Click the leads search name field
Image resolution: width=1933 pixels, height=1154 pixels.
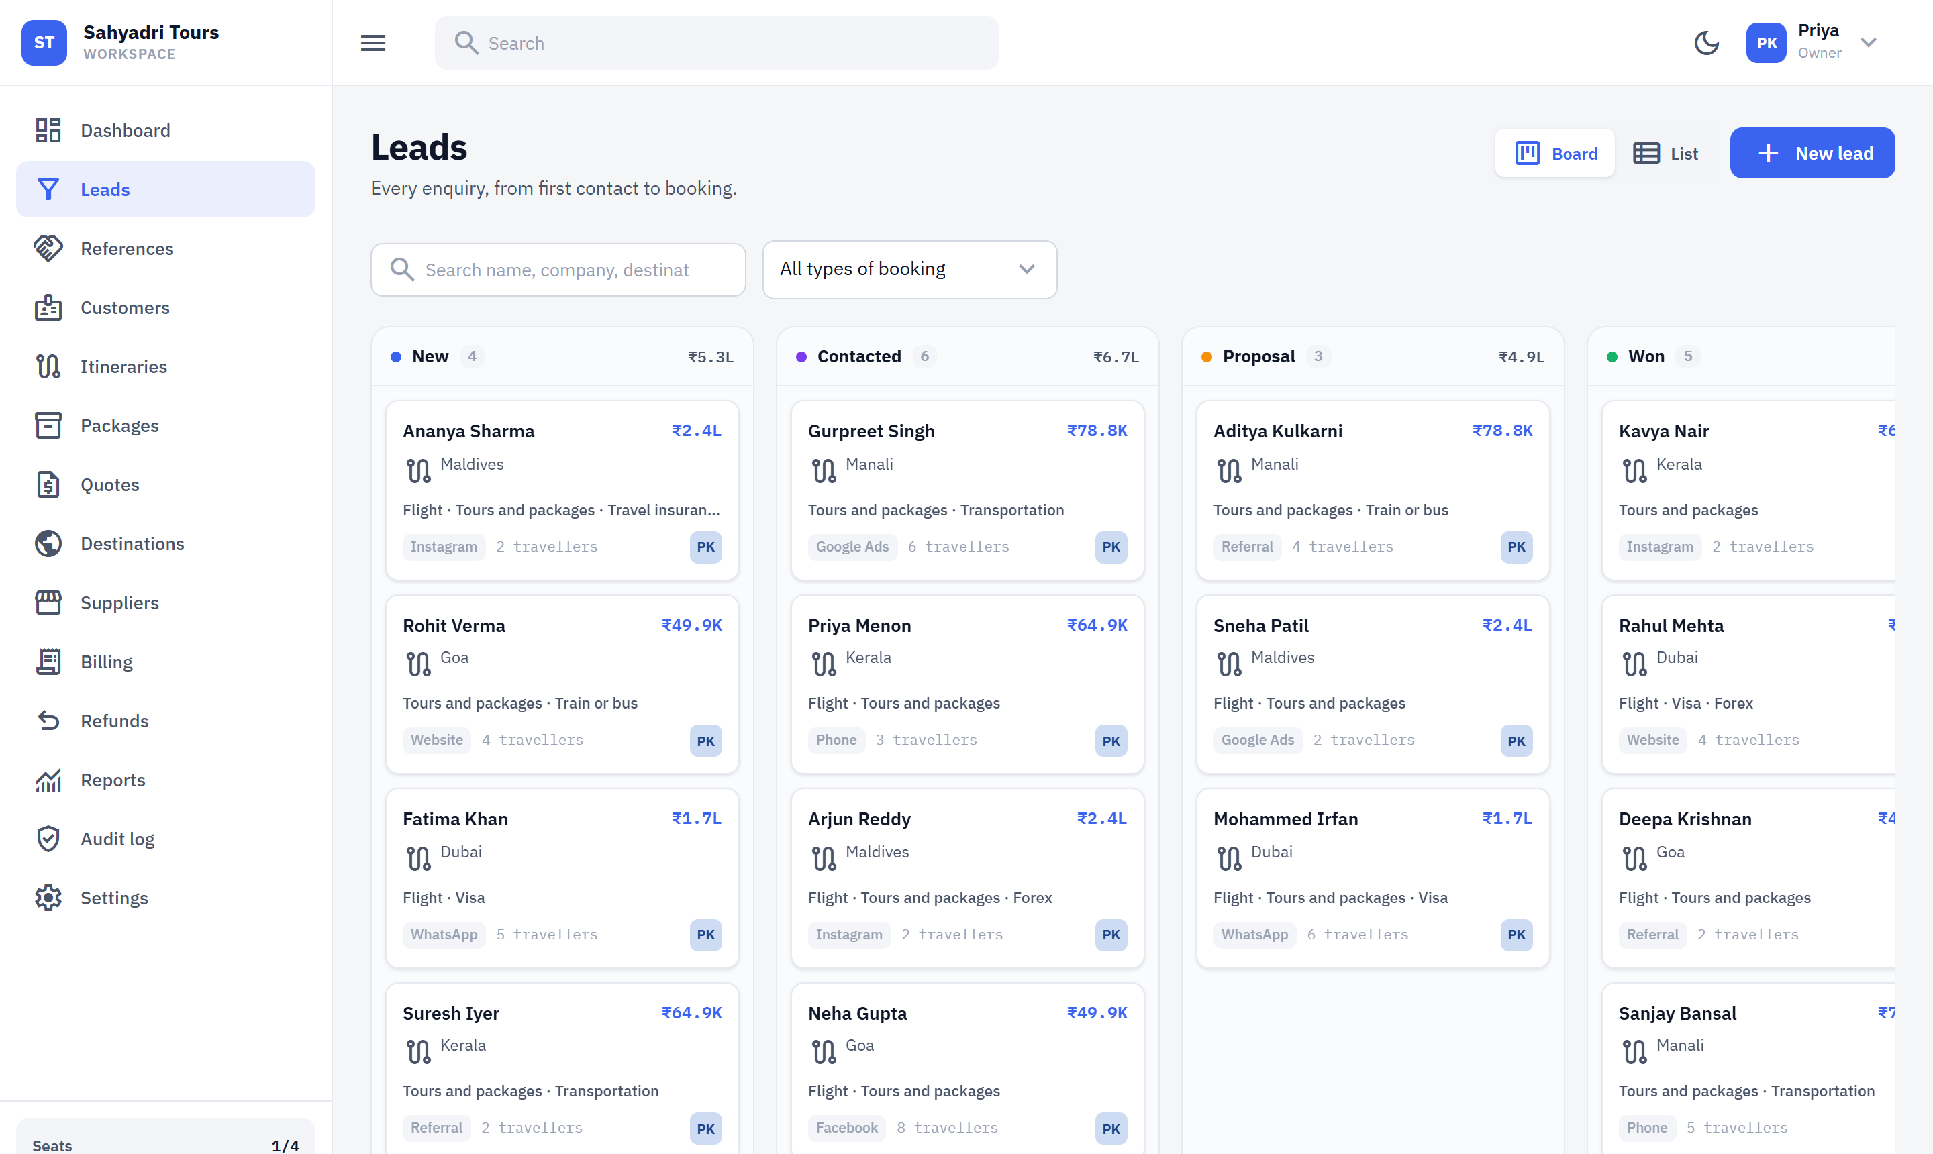(558, 270)
